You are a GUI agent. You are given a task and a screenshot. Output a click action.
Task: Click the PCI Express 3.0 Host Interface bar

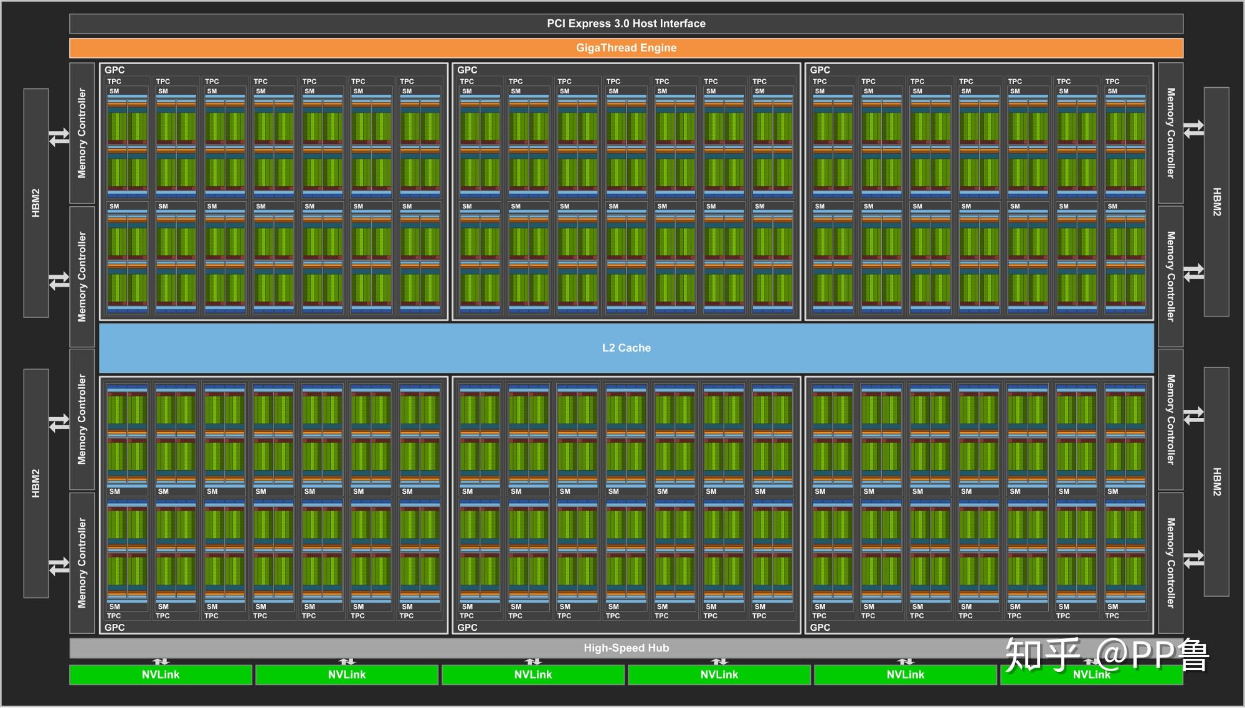tap(626, 24)
